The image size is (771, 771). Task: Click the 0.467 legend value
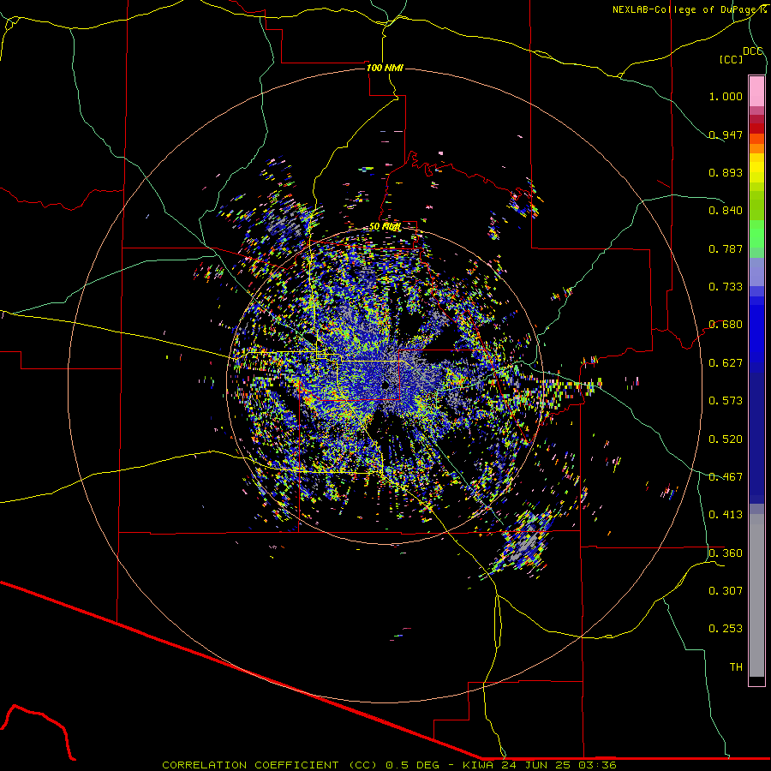click(x=726, y=477)
